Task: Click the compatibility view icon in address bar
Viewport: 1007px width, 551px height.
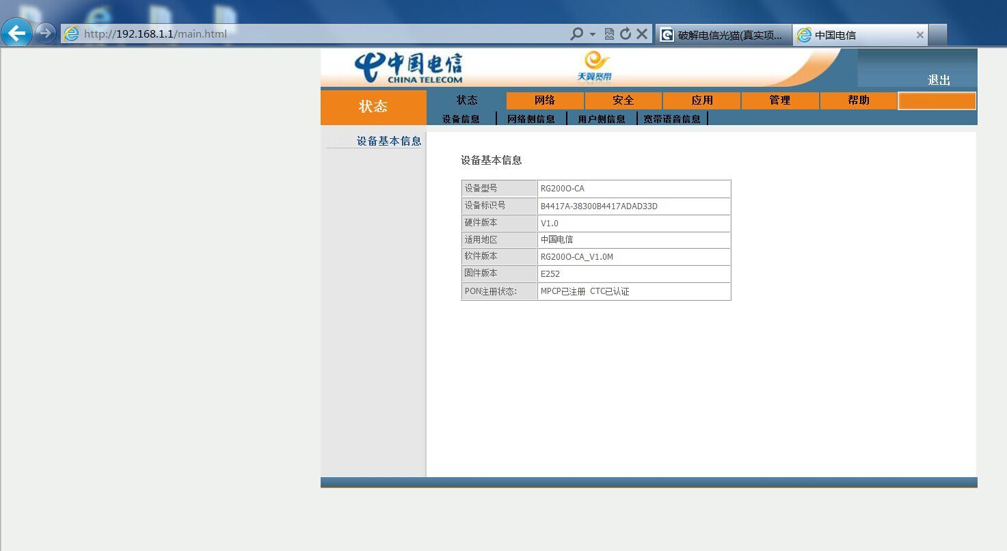Action: [609, 33]
